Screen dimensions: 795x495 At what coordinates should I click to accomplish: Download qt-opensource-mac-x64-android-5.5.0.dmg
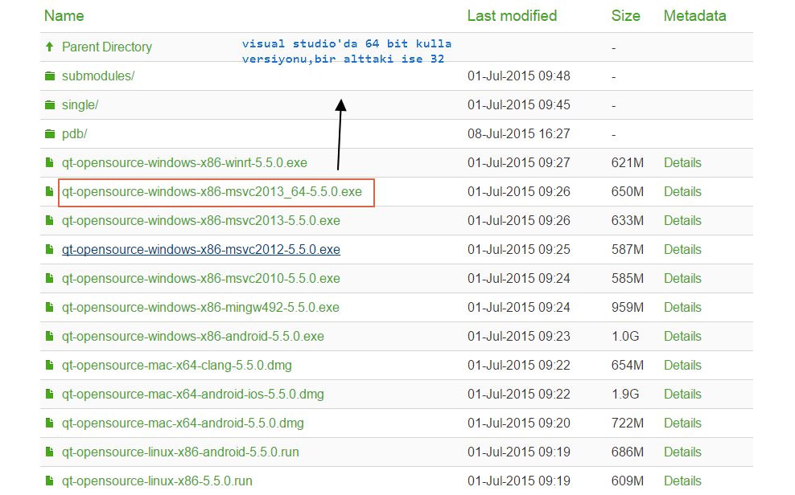click(x=183, y=422)
